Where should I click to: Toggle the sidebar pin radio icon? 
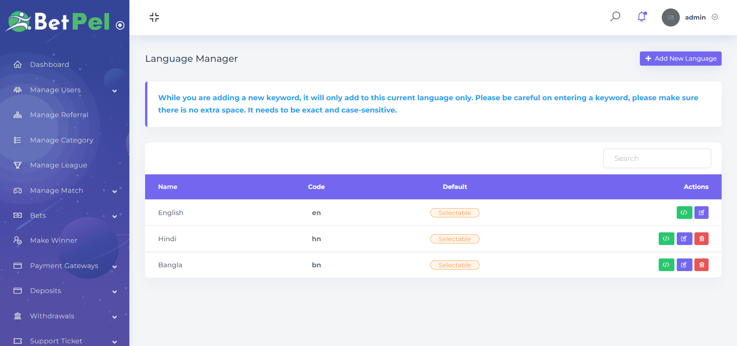click(120, 25)
